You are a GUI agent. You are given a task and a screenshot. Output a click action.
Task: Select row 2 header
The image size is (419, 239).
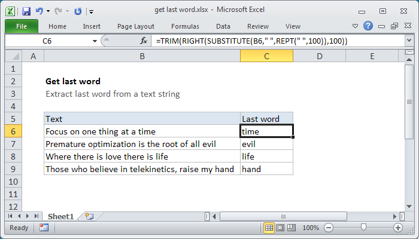point(13,81)
